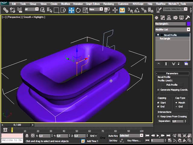Open the Display command panel tab

182,18
